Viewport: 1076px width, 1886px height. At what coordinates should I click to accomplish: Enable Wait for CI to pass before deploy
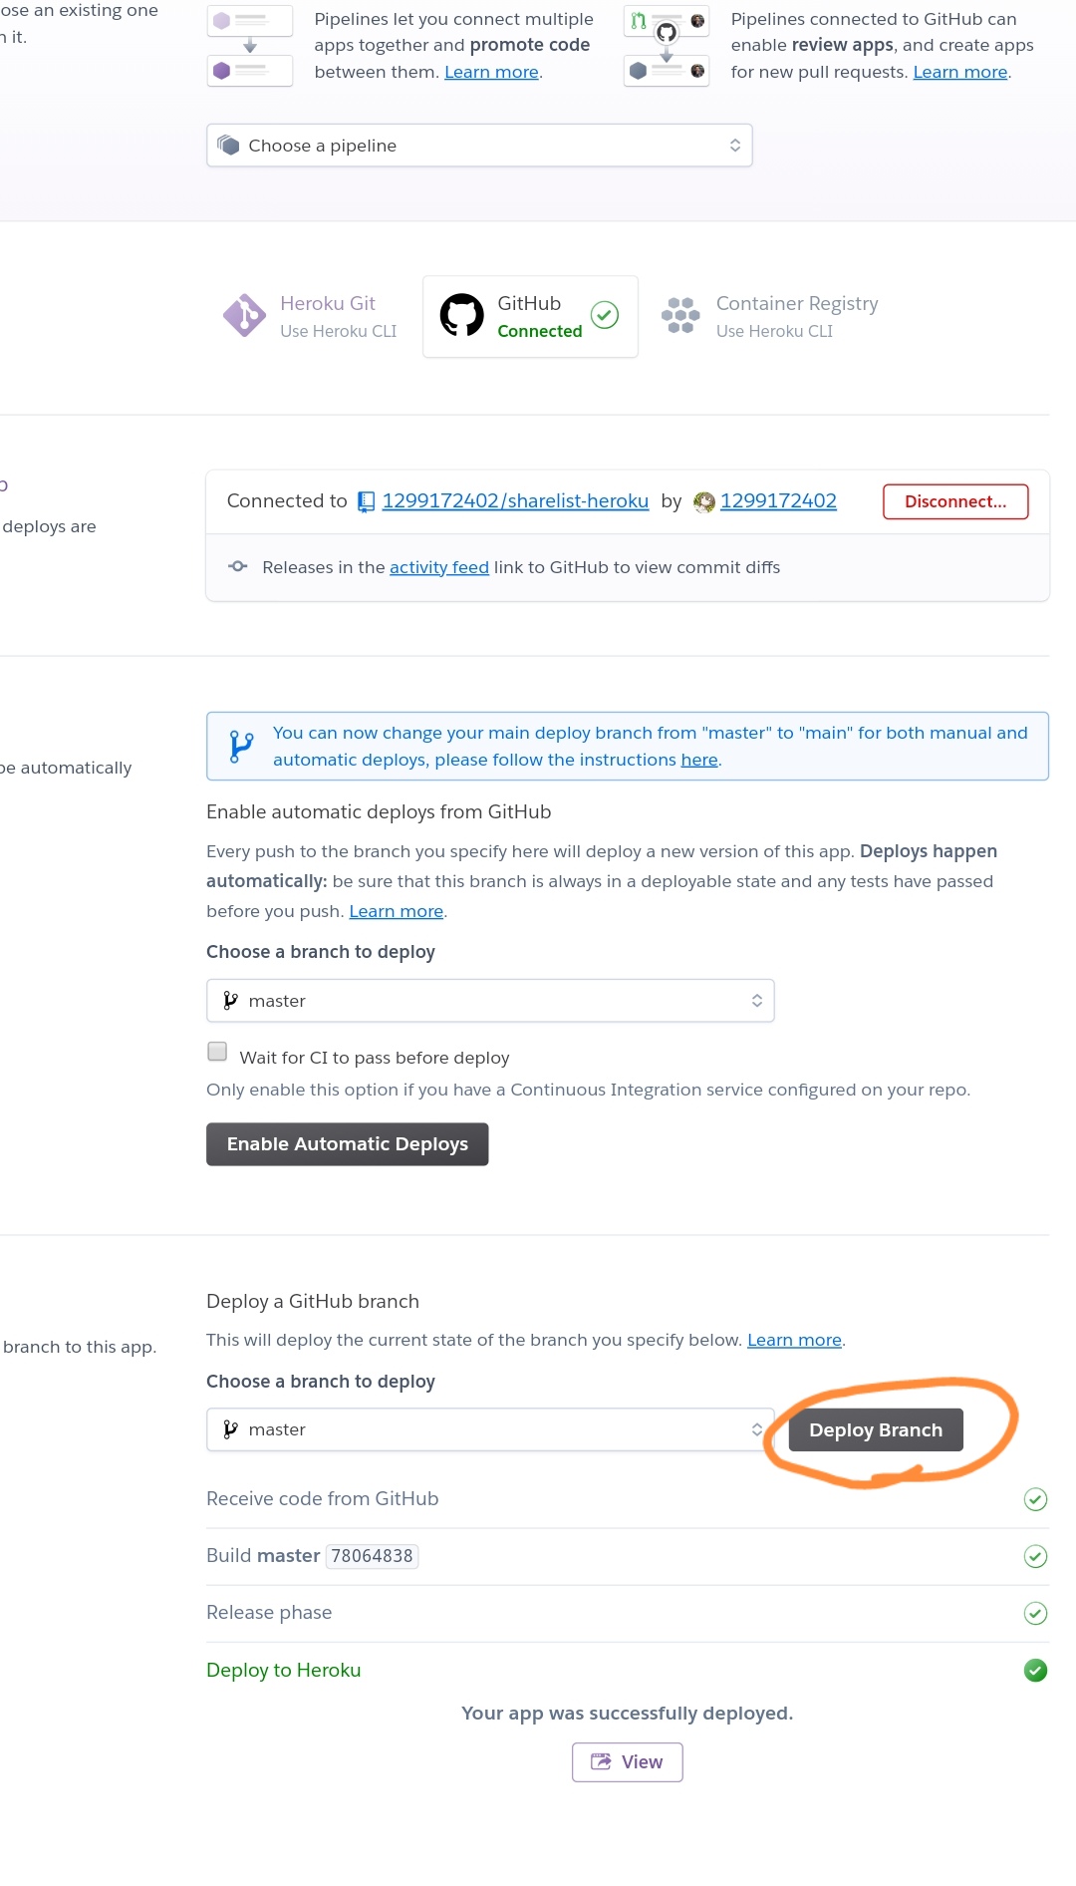pos(216,1051)
